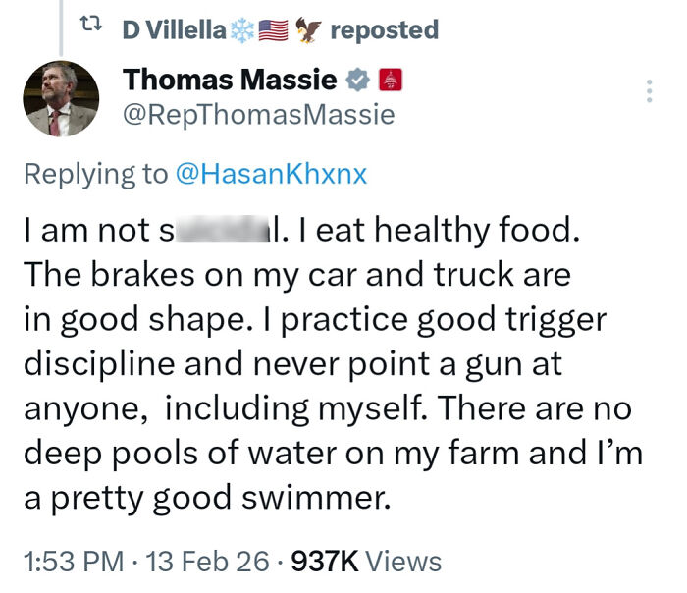
Task: Click the repost arrows icon
Action: click(93, 29)
